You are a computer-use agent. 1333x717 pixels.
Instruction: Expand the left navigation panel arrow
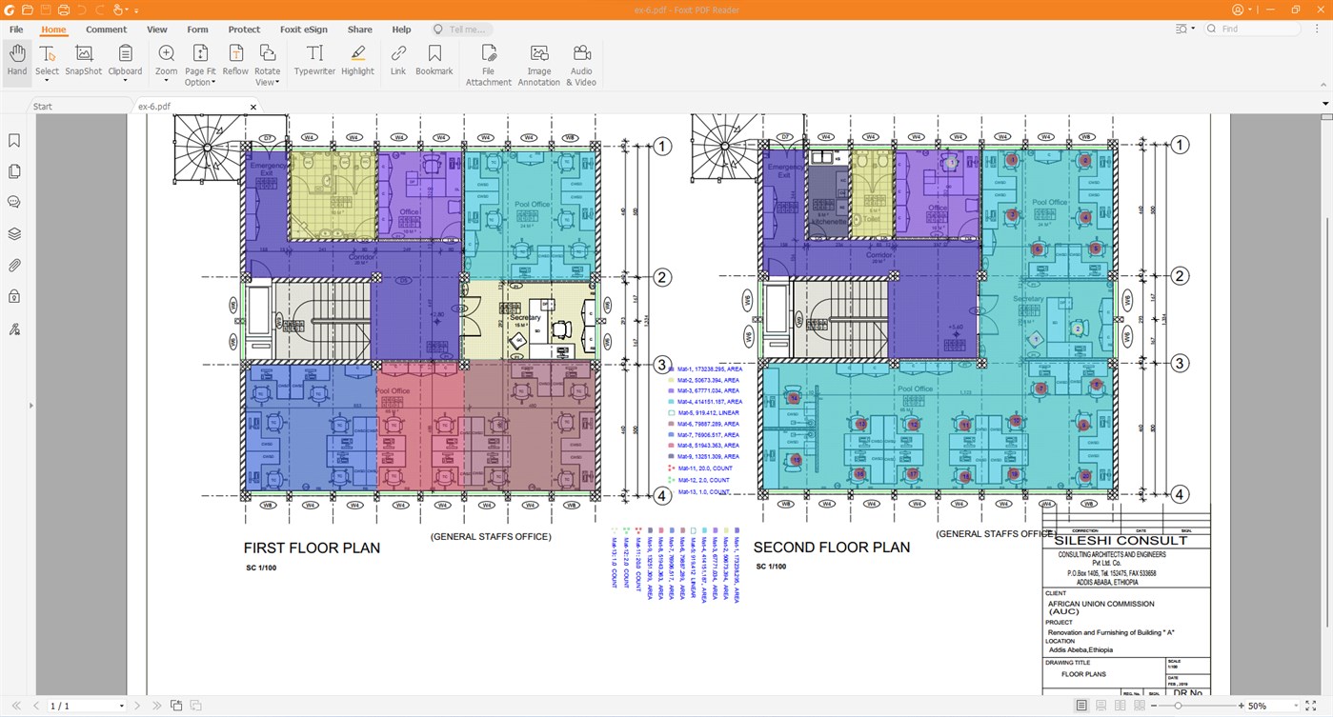30,406
